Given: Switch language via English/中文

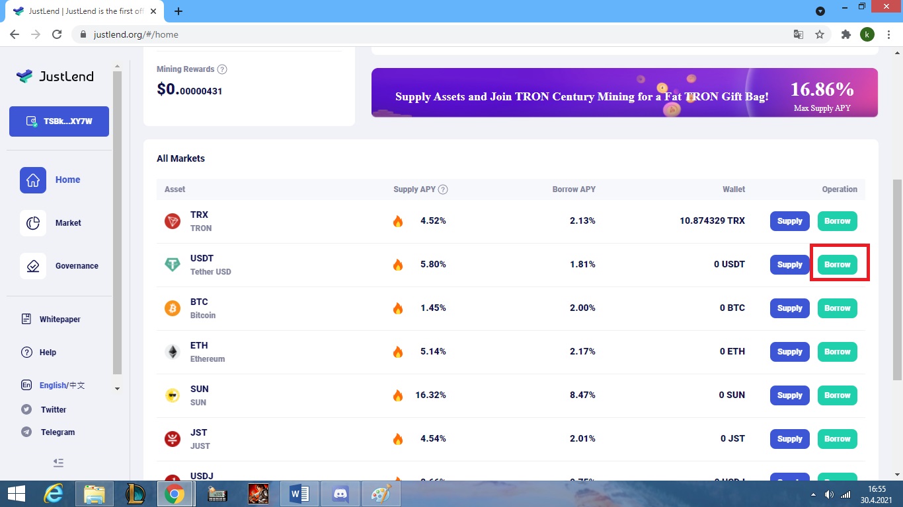Looking at the screenshot, I should [x=54, y=386].
